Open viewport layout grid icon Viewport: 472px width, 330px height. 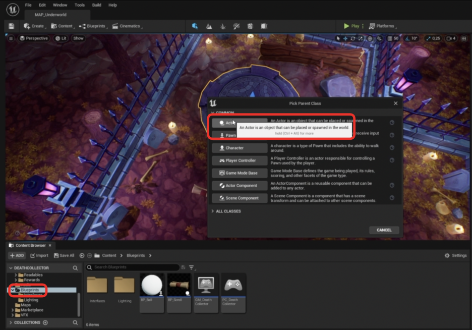pyautogui.click(x=464, y=38)
